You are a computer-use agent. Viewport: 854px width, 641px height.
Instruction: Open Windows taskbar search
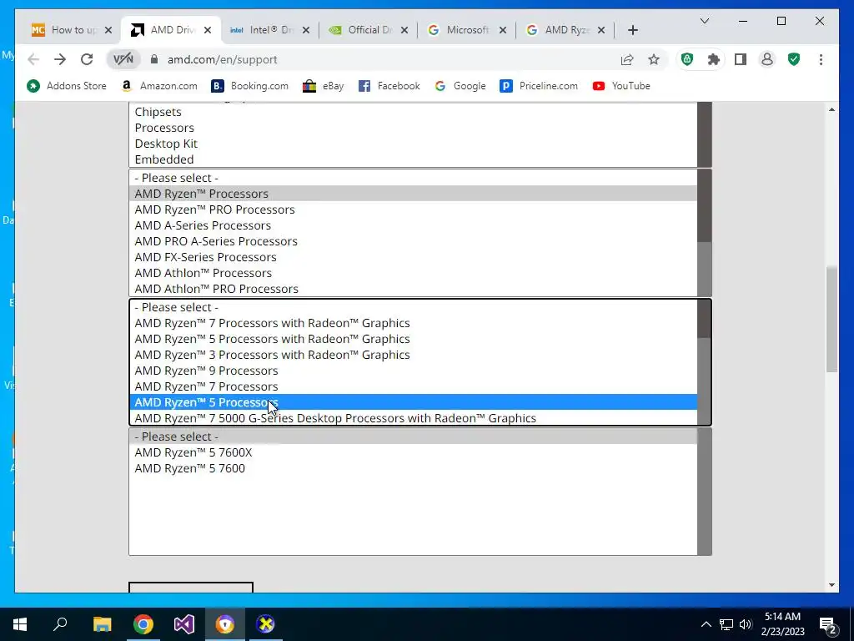pyautogui.click(x=60, y=624)
